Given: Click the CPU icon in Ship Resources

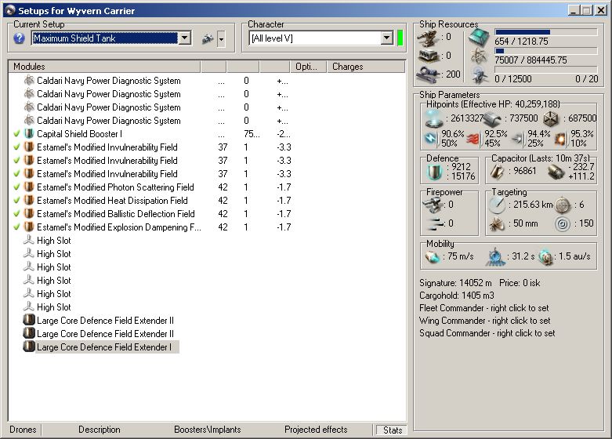Looking at the screenshot, I should 479,38.
